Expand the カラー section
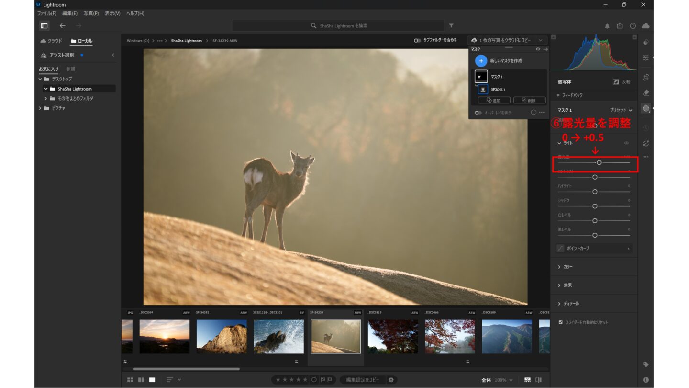689x388 pixels. pos(559,267)
